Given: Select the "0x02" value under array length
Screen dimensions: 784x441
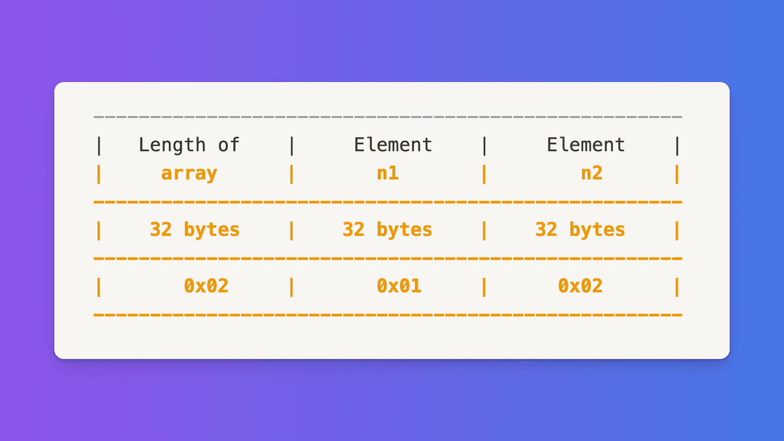Looking at the screenshot, I should tap(206, 287).
